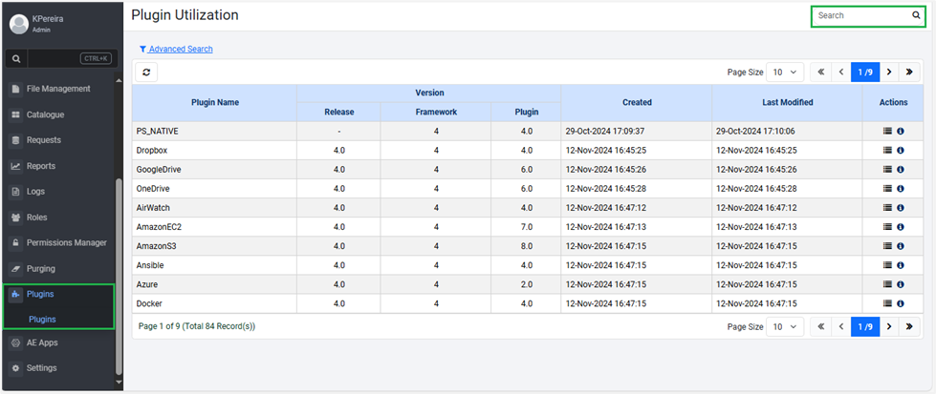
Task: Click info icon for GoogleDrive row
Action: pyautogui.click(x=901, y=170)
